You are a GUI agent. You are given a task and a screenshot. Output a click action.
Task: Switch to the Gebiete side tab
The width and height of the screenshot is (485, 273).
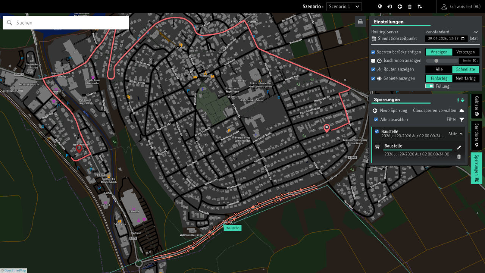477,106
